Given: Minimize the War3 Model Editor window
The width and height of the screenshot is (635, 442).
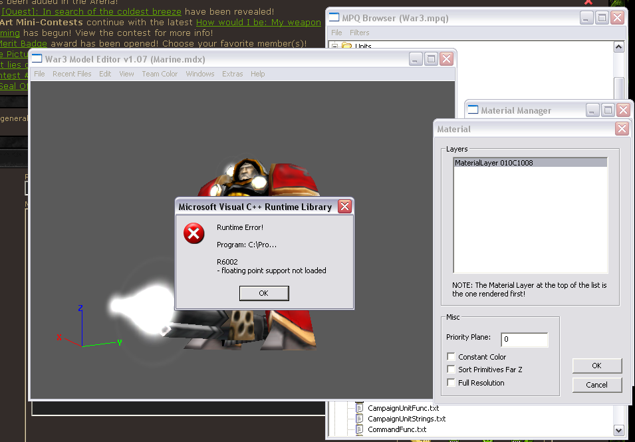Looking at the screenshot, I should (416, 58).
